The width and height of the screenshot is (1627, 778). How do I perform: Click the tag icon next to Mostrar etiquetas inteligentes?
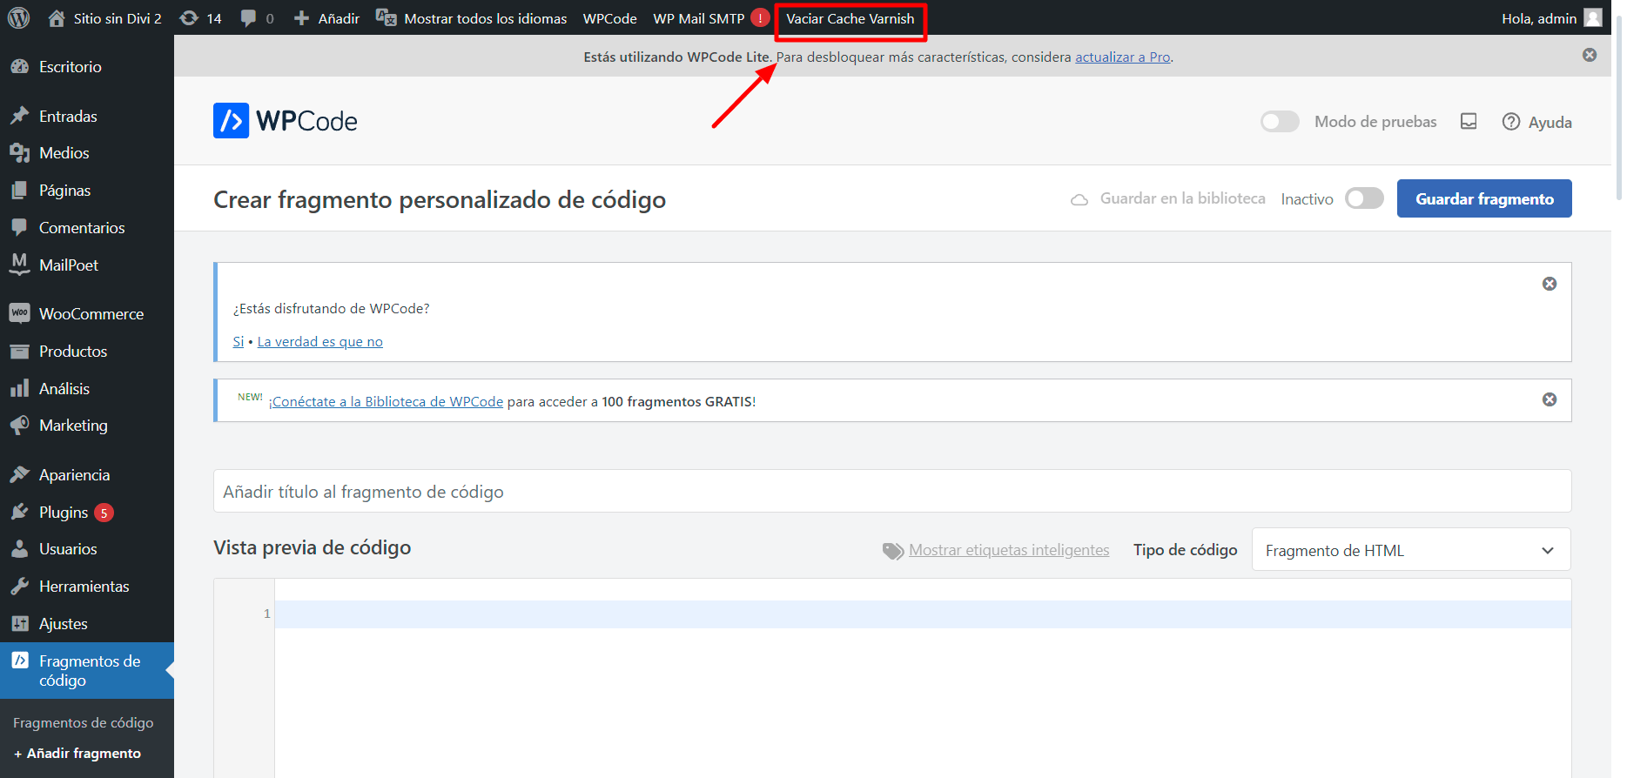click(893, 551)
